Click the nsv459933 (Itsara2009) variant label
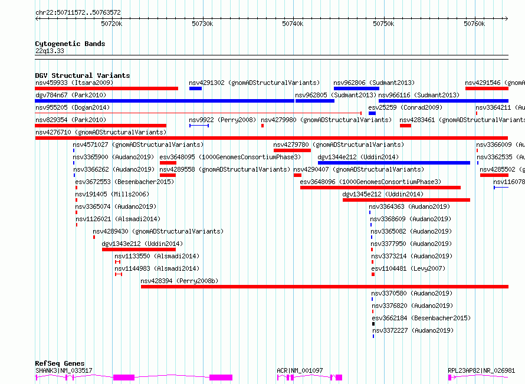The image size is (525, 384). [x=74, y=83]
